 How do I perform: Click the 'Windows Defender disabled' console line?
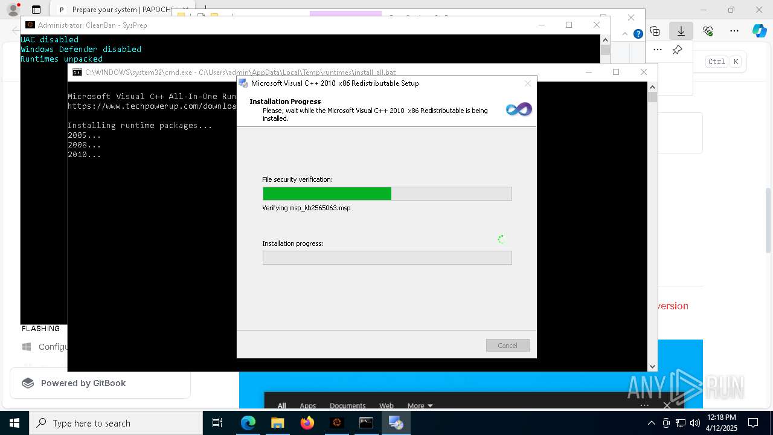(81, 49)
